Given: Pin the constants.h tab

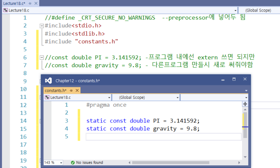Looking at the screenshot, I should (x=72, y=91).
